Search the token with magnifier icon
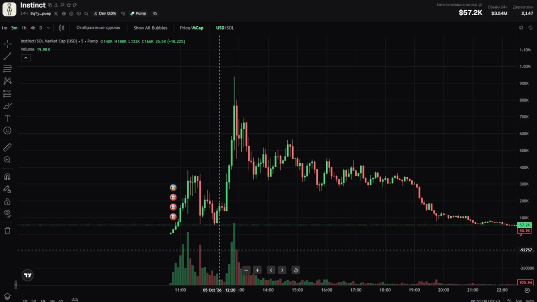 [x=86, y=13]
